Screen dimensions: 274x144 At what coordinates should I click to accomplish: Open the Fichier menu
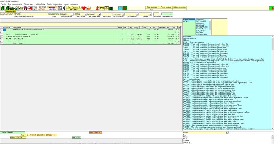(x=3, y=4)
